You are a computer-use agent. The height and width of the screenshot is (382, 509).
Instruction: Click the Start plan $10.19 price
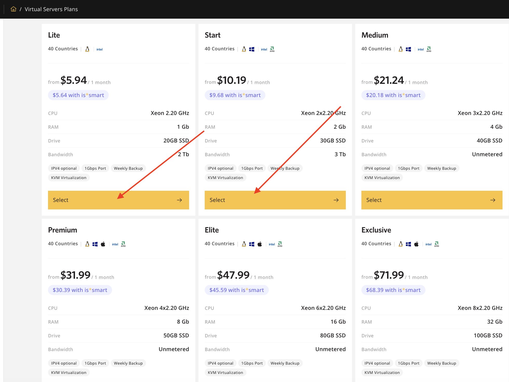232,80
